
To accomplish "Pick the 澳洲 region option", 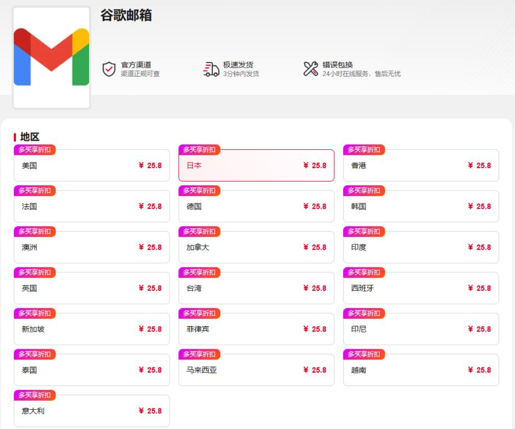I will pyautogui.click(x=92, y=247).
